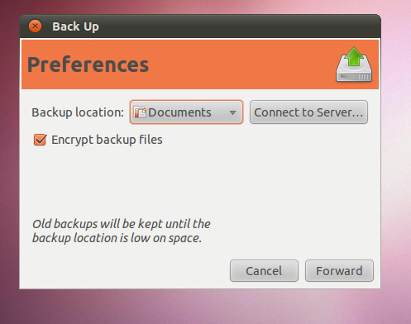Click the Back Up window title
Screen dimensions: 411x324
pyautogui.click(x=75, y=26)
